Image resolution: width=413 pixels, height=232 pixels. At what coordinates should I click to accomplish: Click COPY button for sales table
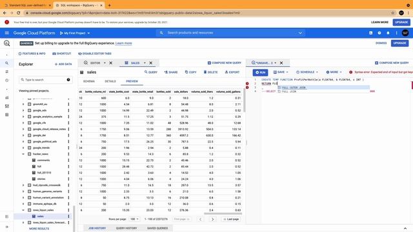[191, 72]
